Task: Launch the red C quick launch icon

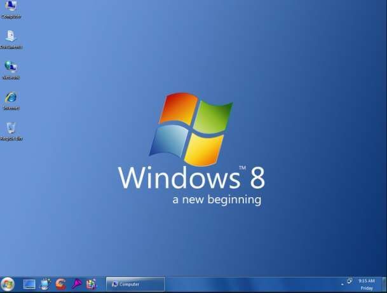Action: [x=61, y=284]
